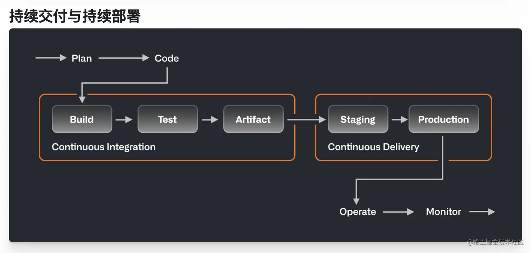Image resolution: width=531 pixels, height=253 pixels.
Task: Click the 持续交付与持续部署 heading
Action: [75, 16]
